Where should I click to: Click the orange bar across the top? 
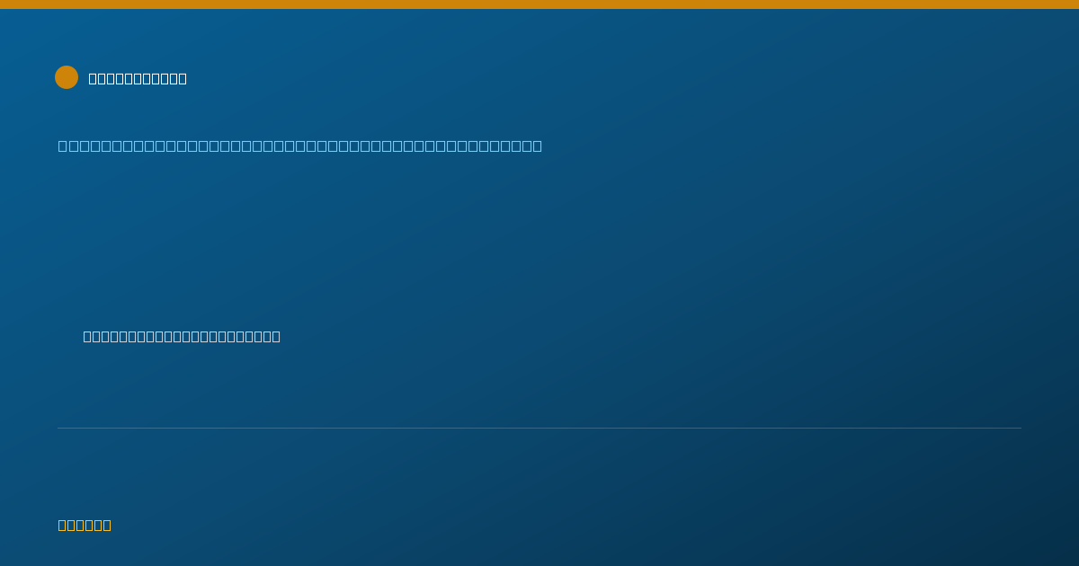539,4
